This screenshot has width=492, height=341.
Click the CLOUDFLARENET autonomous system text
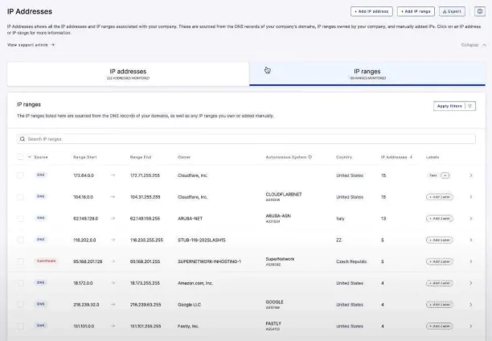coord(284,195)
